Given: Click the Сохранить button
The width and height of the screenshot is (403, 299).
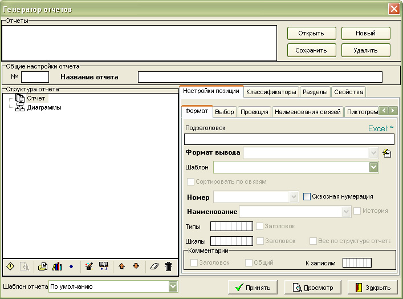Looking at the screenshot, I should coord(311,50).
